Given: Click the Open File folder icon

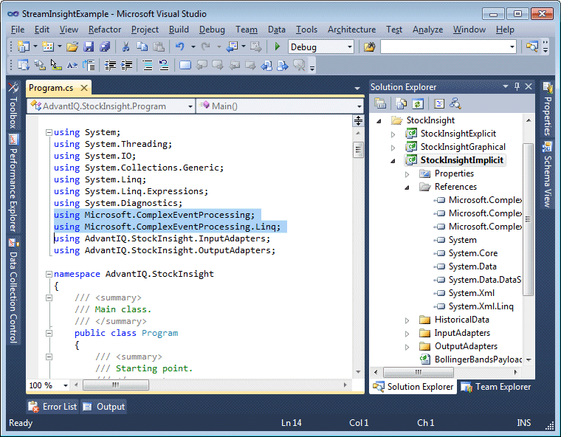Looking at the screenshot, I should (72, 47).
